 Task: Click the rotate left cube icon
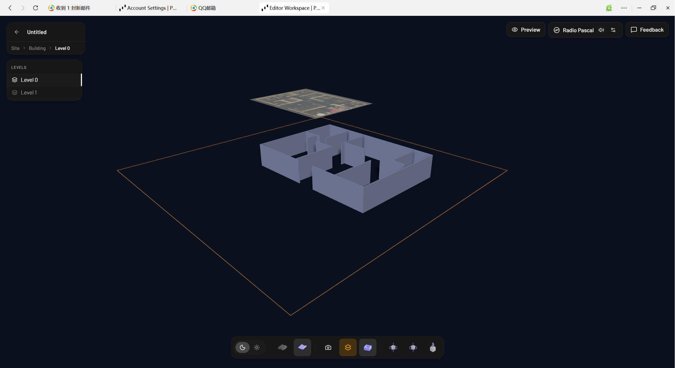pos(393,347)
